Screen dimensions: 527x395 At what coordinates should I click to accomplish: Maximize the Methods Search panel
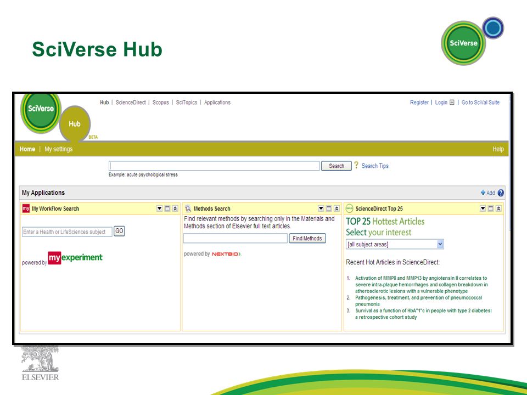coord(329,208)
